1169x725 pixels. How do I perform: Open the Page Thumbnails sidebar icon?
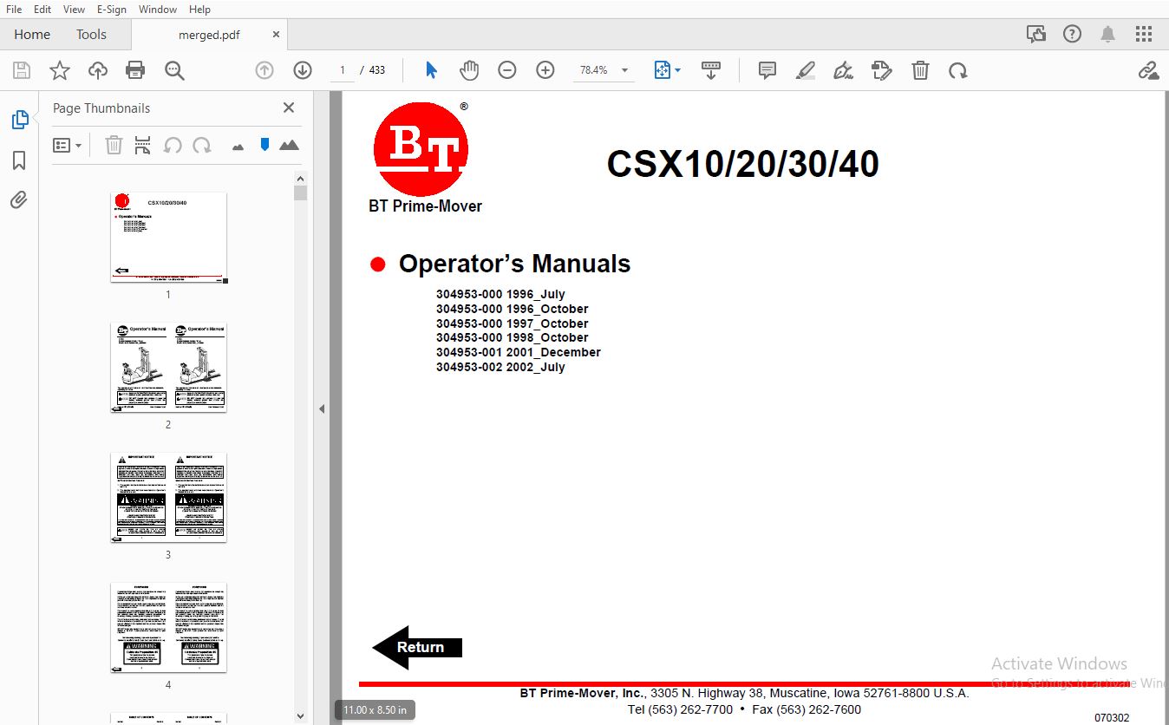19,120
